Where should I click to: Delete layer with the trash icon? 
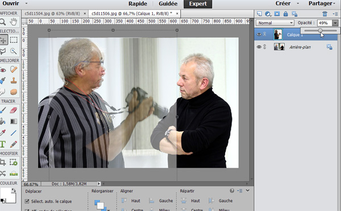325,14
